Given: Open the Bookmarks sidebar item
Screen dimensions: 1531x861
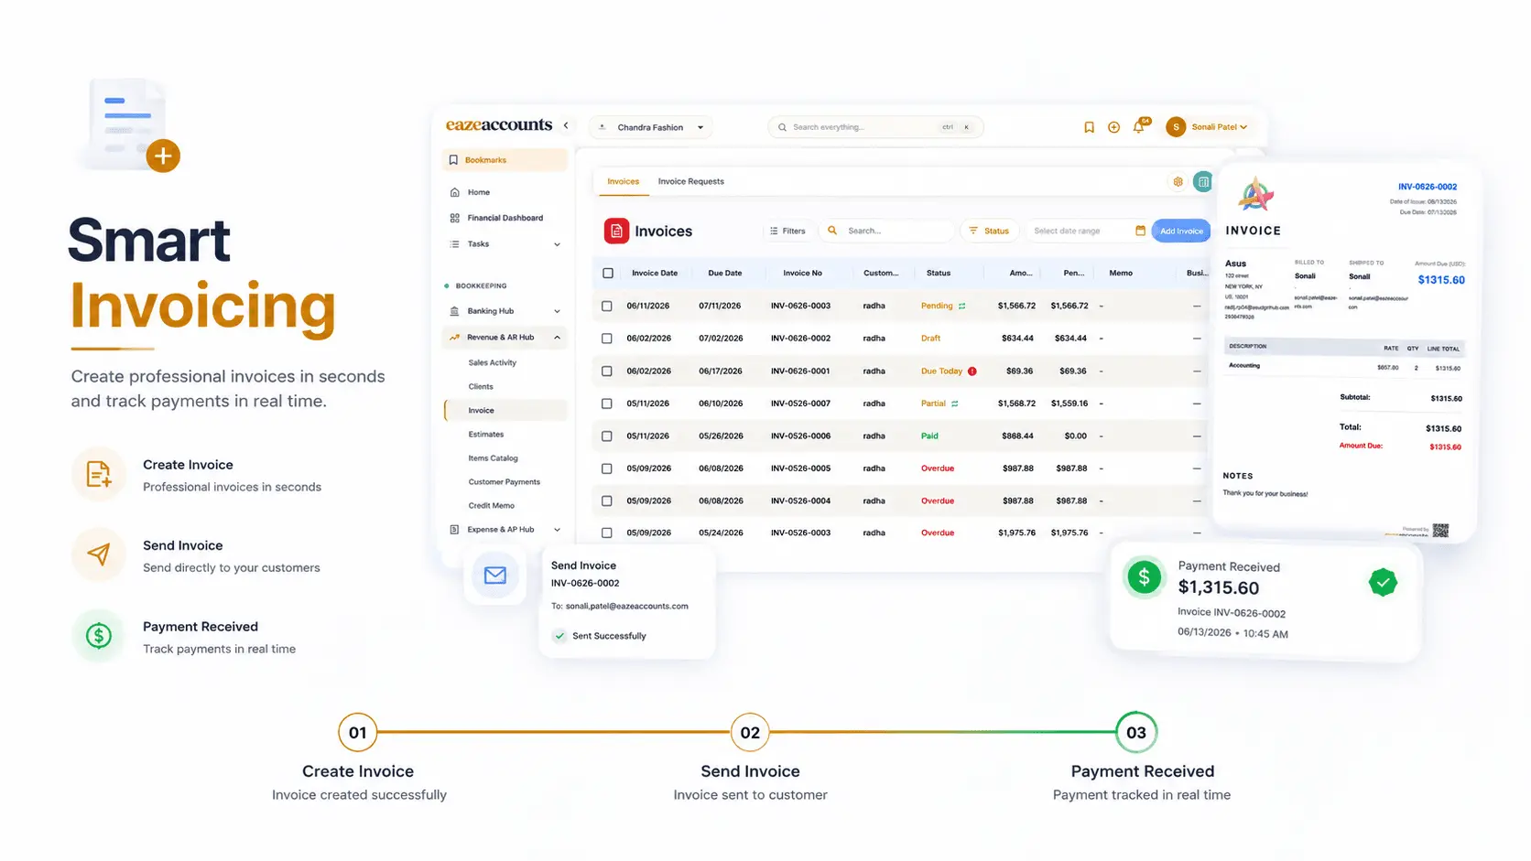Looking at the screenshot, I should click(x=505, y=160).
